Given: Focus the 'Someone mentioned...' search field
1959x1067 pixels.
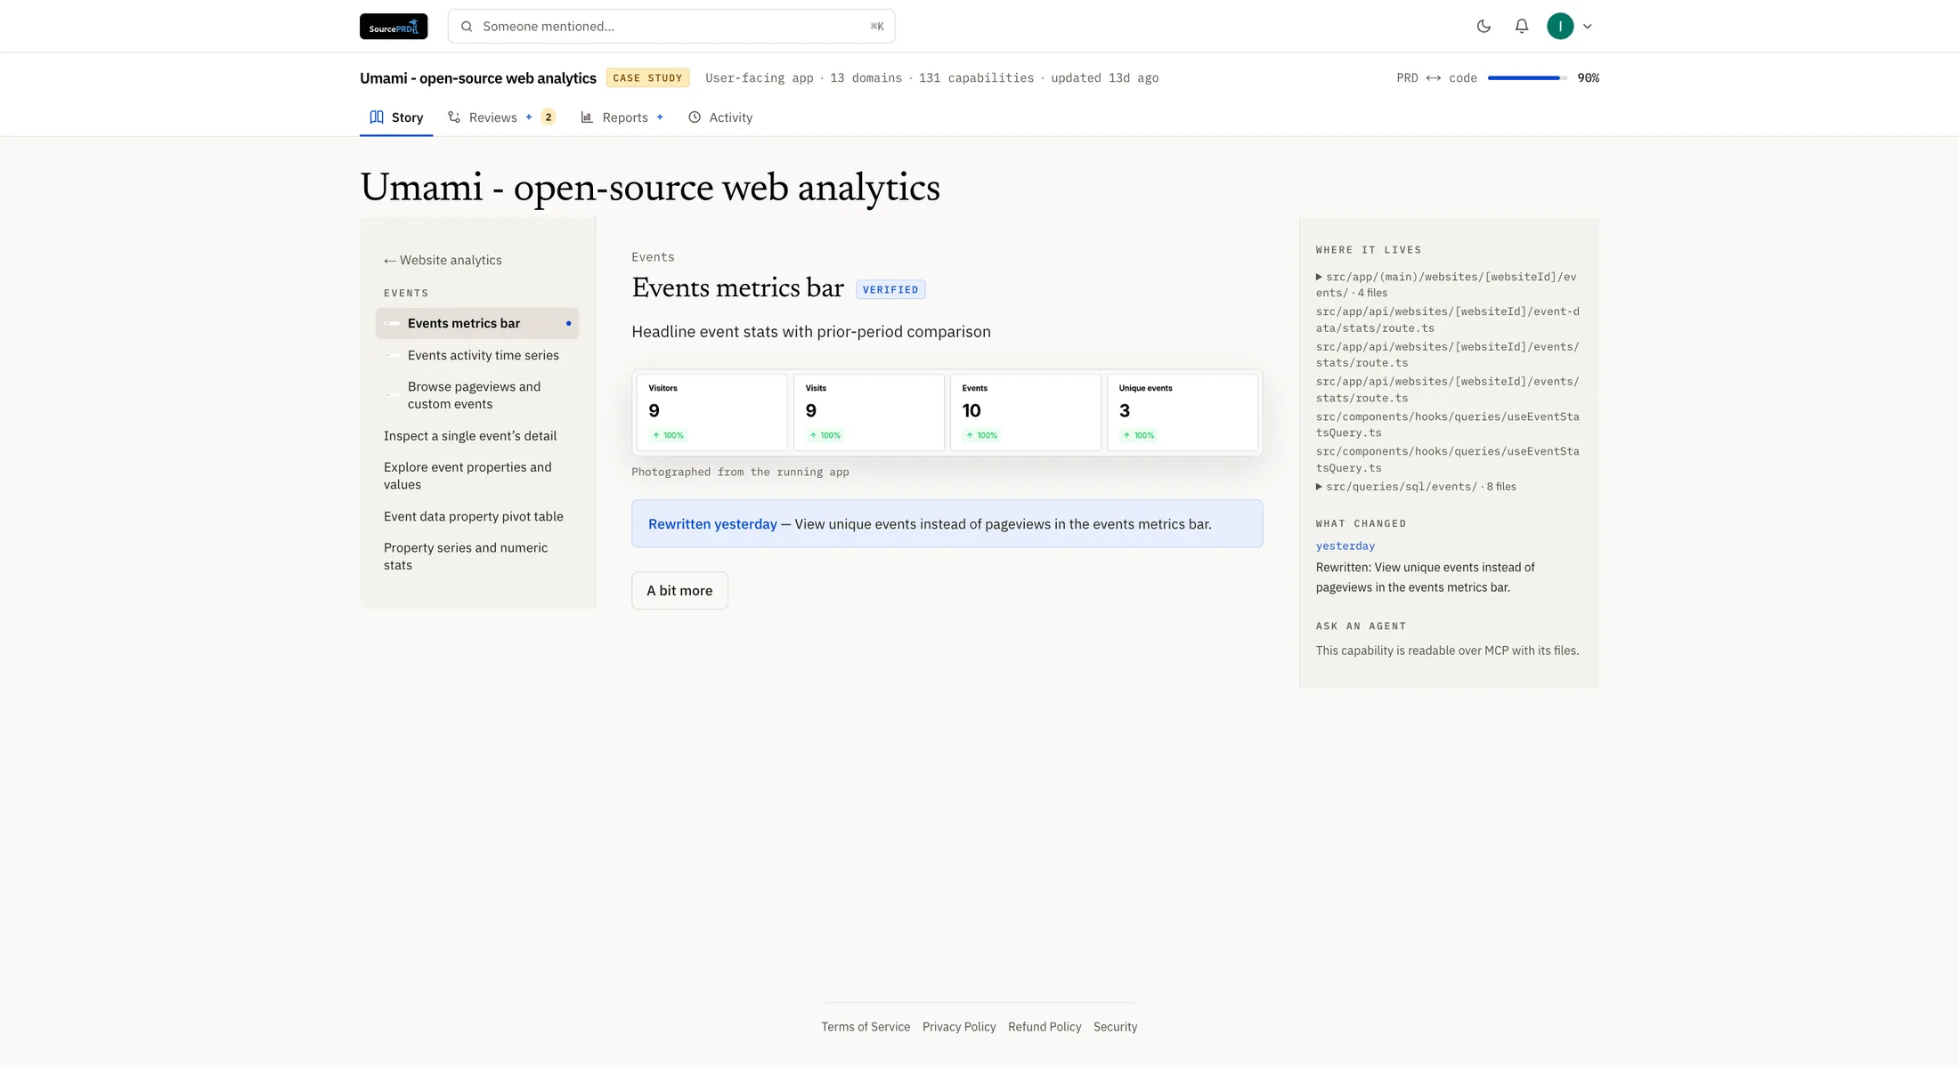Looking at the screenshot, I should tap(671, 27).
